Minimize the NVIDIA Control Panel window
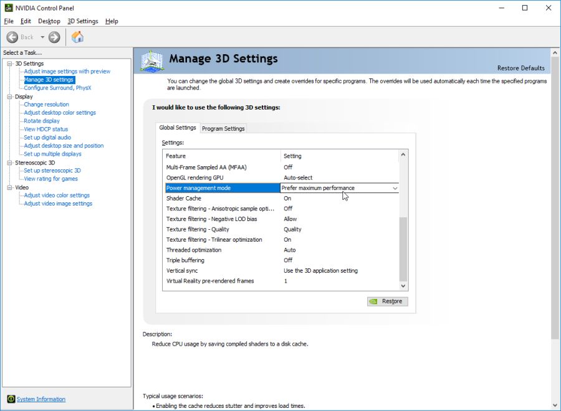 (502, 8)
